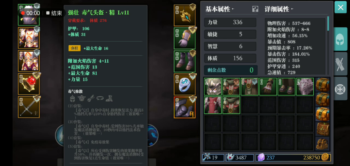Click the question mark help icon

click(x=255, y=9)
